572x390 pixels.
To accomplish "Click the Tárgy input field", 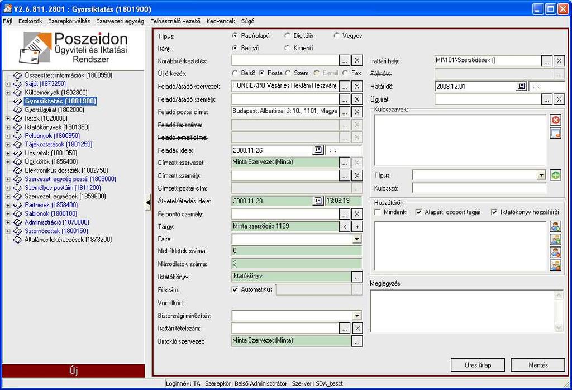I will (x=285, y=226).
